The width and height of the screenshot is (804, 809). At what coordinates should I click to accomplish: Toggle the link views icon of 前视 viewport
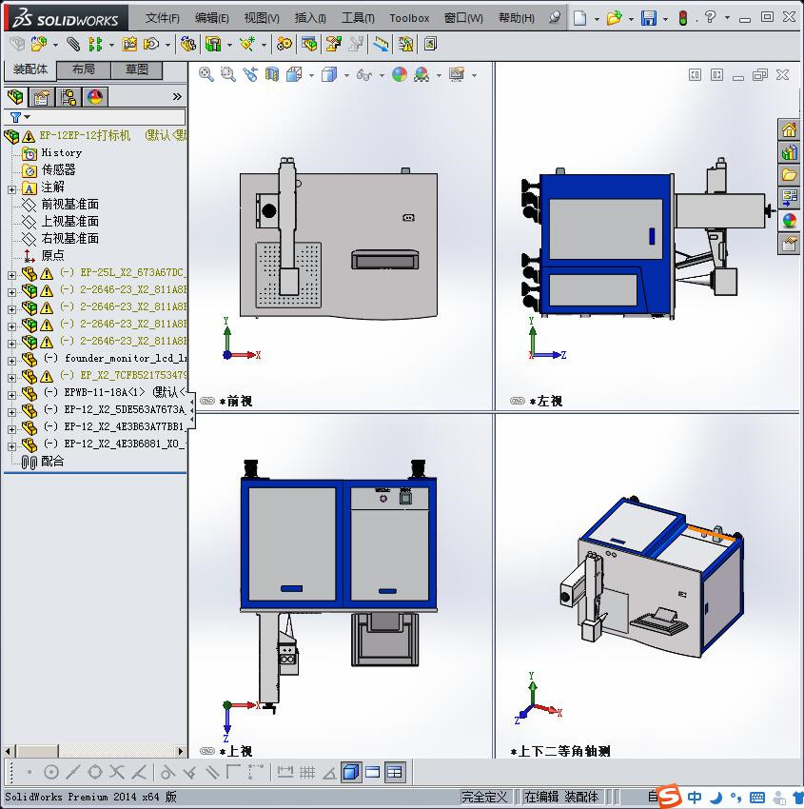(x=207, y=401)
